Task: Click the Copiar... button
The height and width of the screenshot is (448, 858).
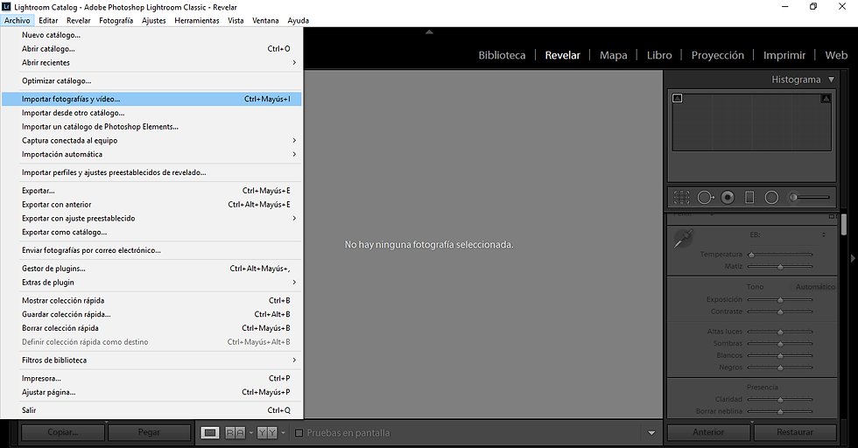Action: point(63,432)
